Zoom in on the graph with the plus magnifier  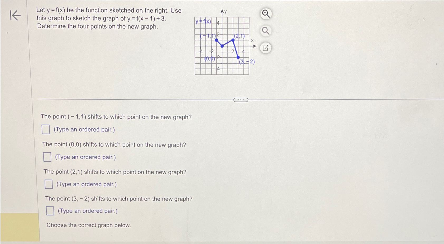coord(265,13)
